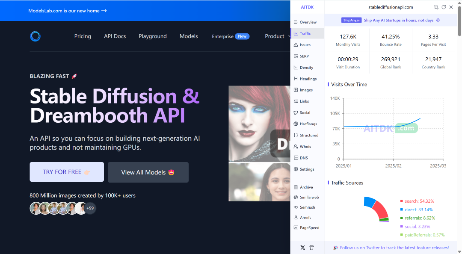Open the Issues section
Viewport: 462px width, 254px height.
307,45
